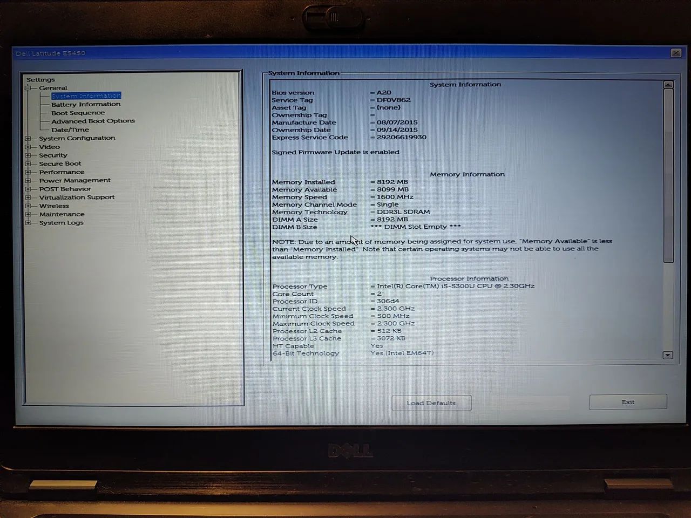Select the Video category label

[x=49, y=147]
